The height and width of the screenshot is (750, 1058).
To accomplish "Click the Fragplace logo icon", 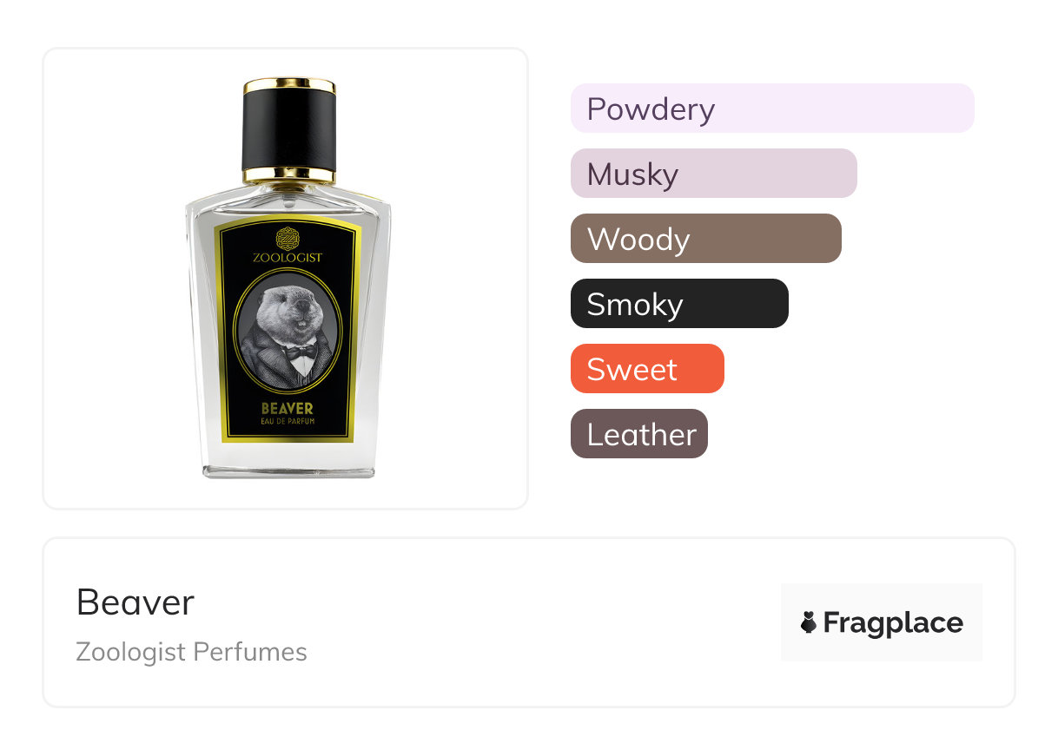I will point(809,622).
